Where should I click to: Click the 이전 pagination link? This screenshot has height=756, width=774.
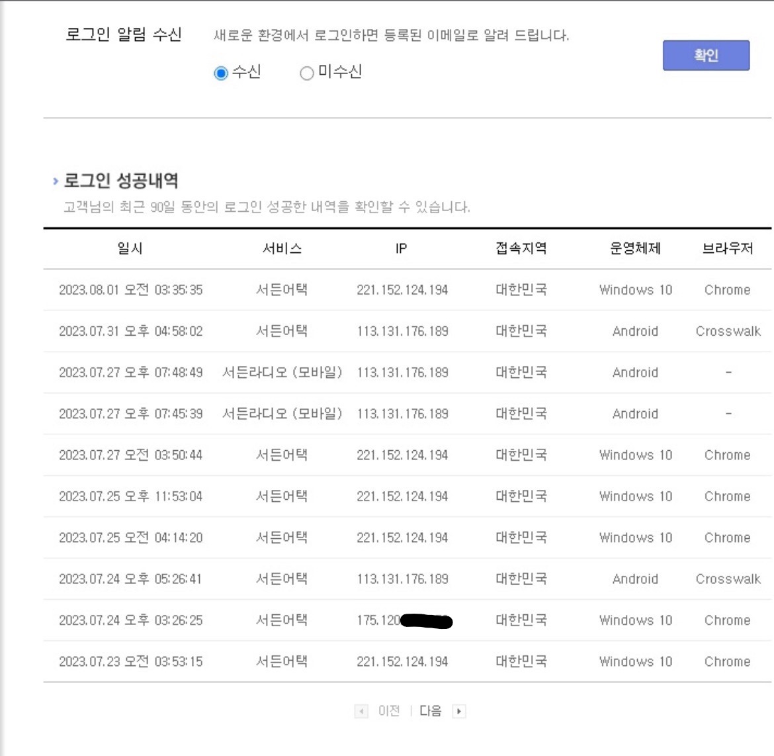click(x=389, y=711)
